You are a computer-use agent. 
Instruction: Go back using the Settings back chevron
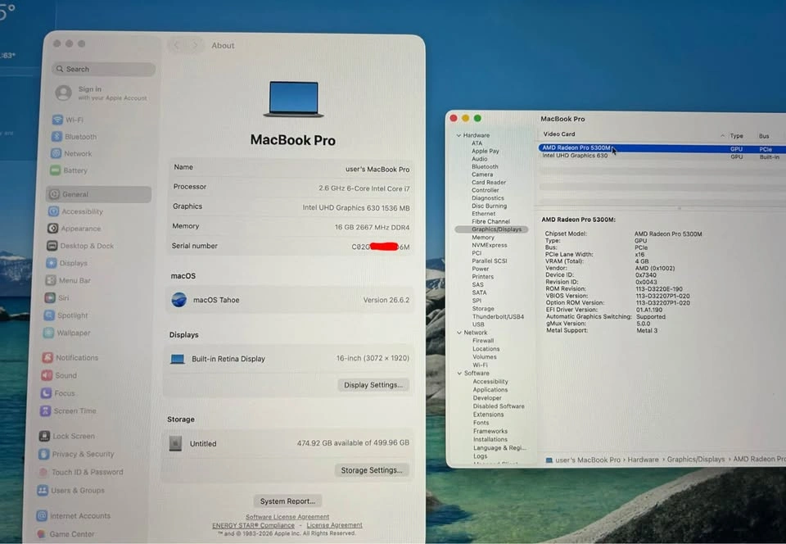point(177,45)
